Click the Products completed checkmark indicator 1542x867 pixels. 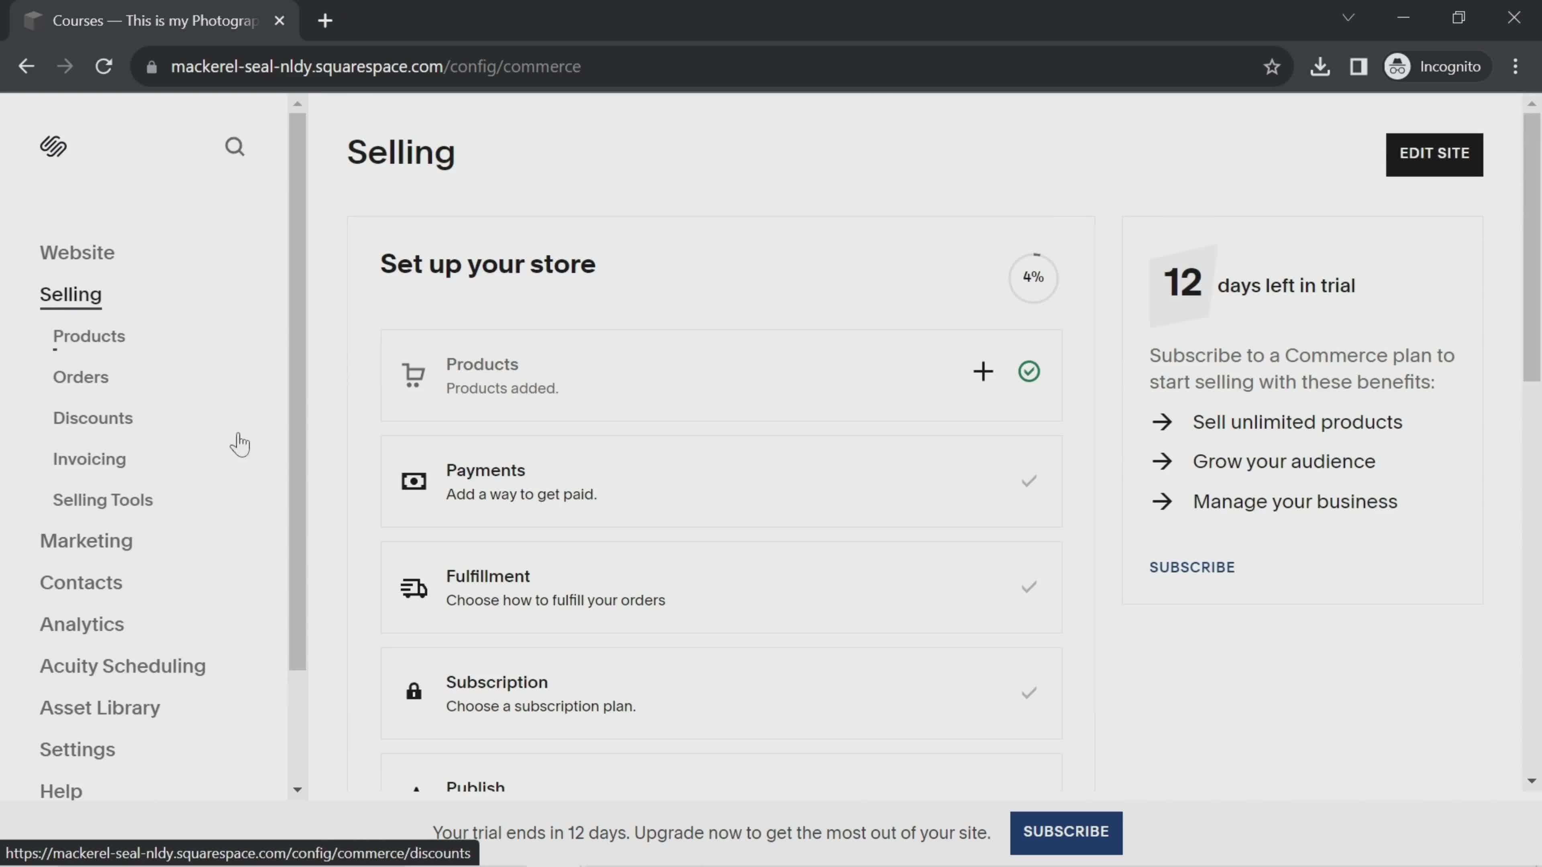[x=1028, y=371]
